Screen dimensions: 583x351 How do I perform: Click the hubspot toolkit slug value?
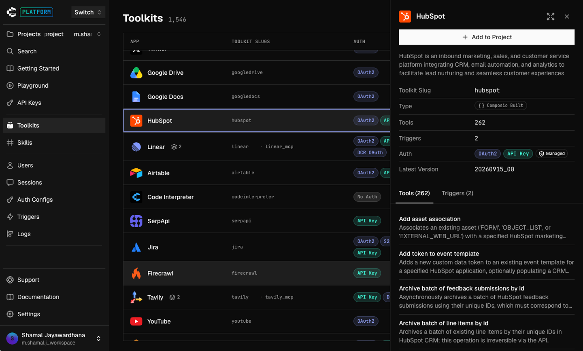coord(487,90)
